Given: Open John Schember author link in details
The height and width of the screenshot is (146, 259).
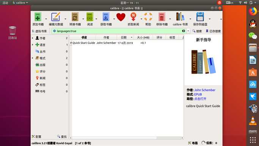Looking at the screenshot, I should (205, 90).
